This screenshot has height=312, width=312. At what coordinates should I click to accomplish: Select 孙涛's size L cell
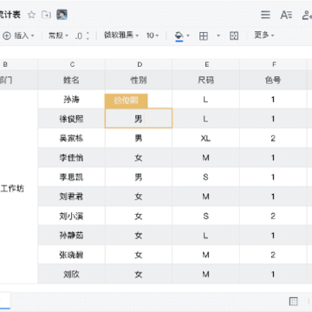206,100
